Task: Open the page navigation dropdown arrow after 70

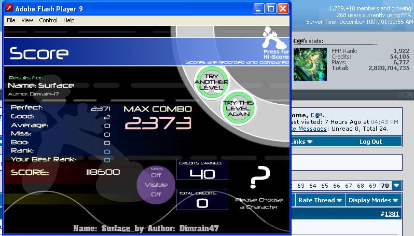Action: (x=396, y=185)
